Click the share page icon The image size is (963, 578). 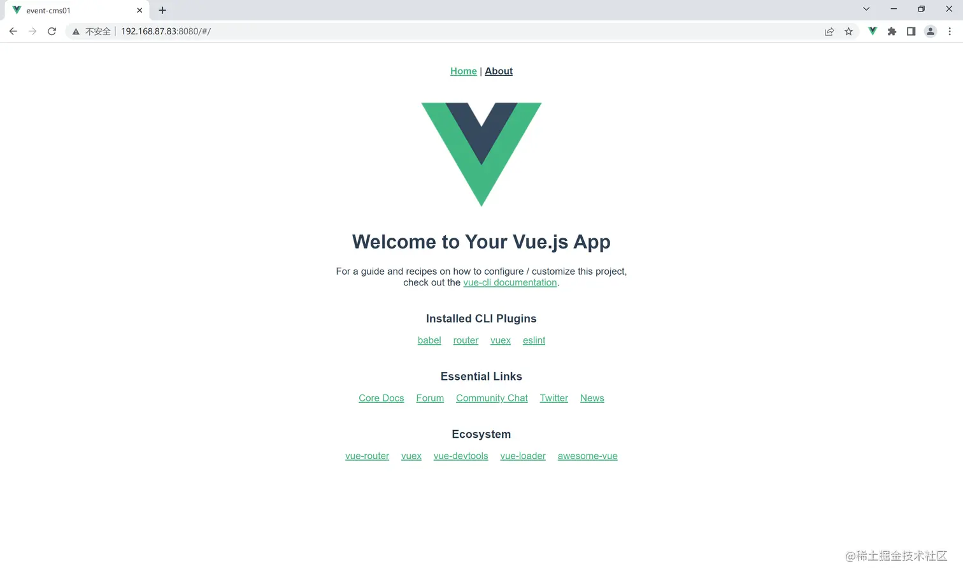(x=829, y=31)
